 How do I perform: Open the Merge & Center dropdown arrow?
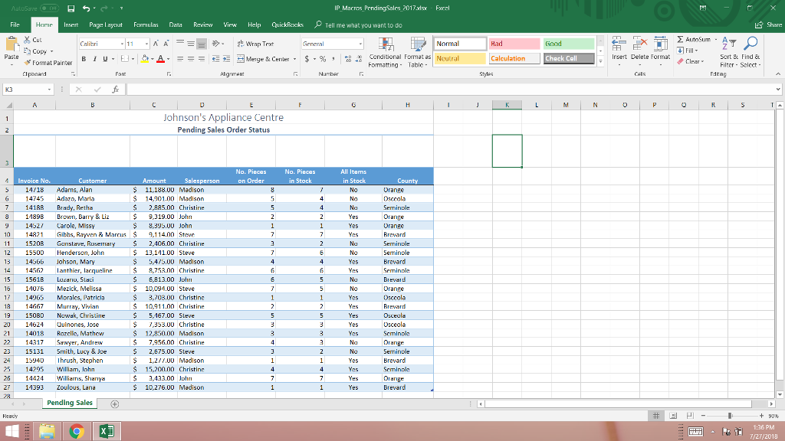294,59
